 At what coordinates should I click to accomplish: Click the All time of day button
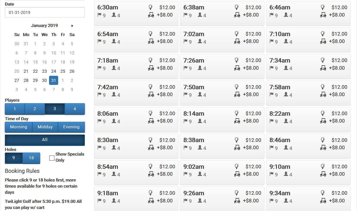point(45,140)
